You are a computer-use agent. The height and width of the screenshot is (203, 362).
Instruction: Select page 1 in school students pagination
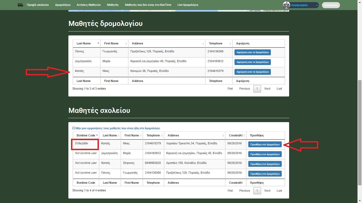point(257,191)
